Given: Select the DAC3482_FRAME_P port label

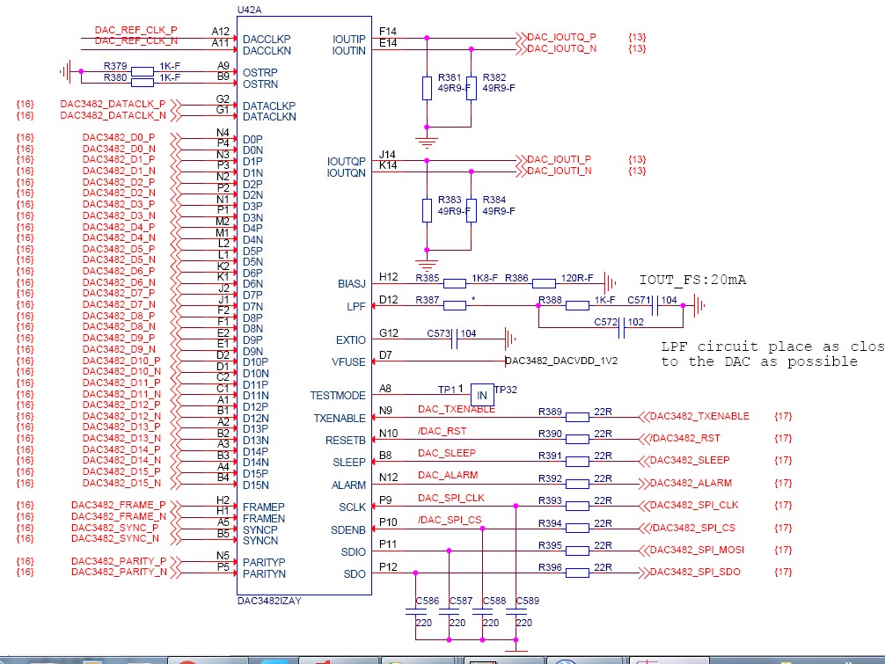Looking at the screenshot, I should 119,505.
